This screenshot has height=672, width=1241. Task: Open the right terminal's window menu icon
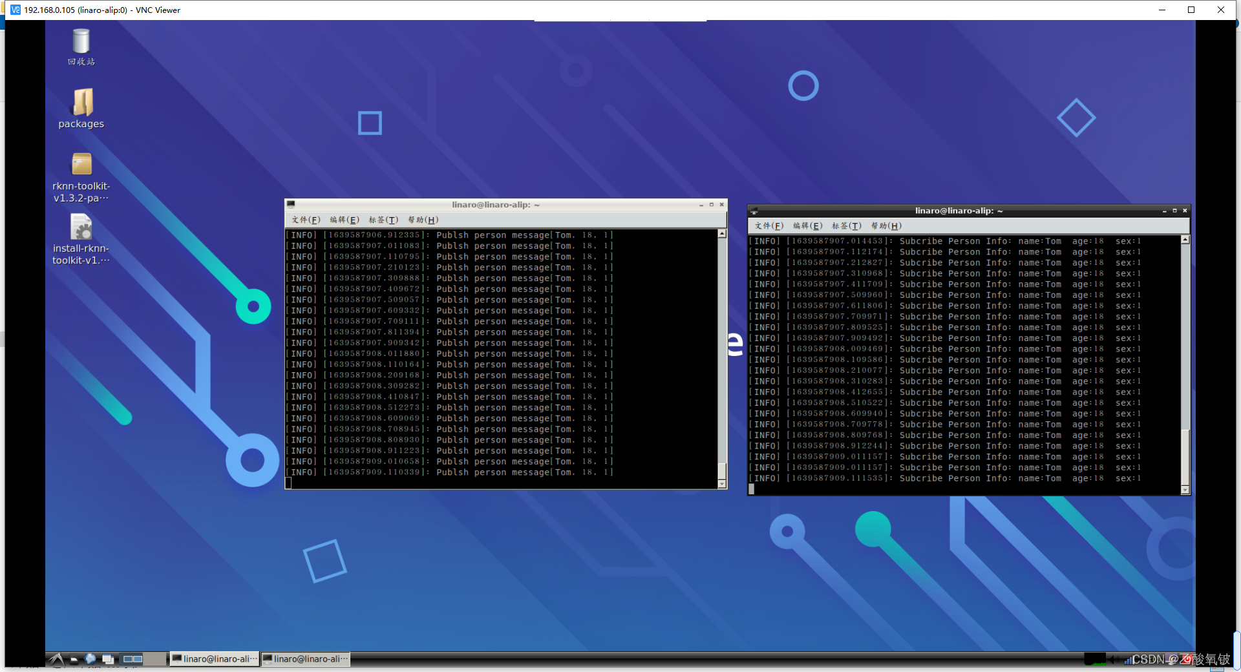tap(754, 211)
